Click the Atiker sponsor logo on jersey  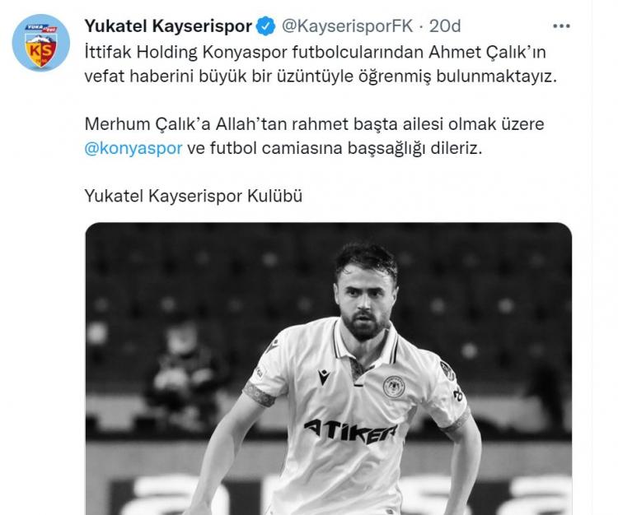350,431
